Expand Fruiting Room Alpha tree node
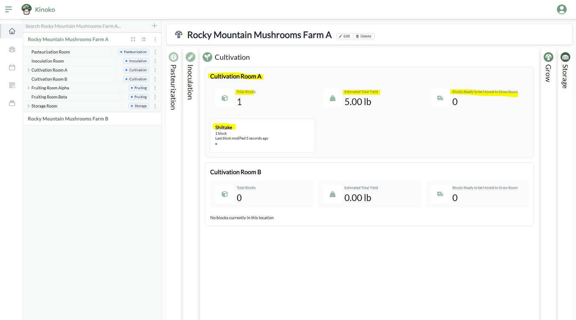Viewport: 576px width, 320px height. point(29,88)
